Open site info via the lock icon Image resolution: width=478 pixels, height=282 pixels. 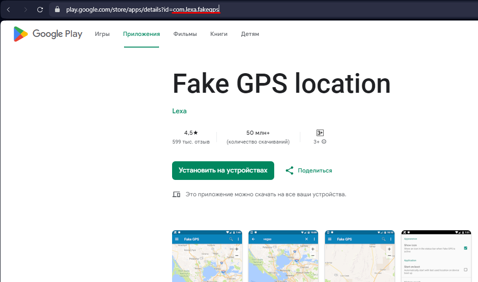(57, 9)
